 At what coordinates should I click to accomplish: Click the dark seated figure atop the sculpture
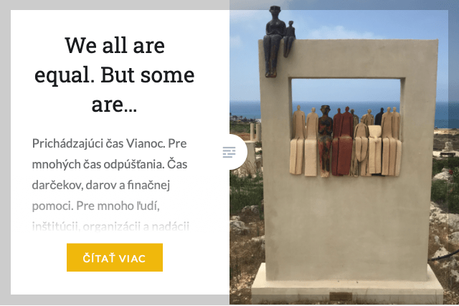pos(275,41)
